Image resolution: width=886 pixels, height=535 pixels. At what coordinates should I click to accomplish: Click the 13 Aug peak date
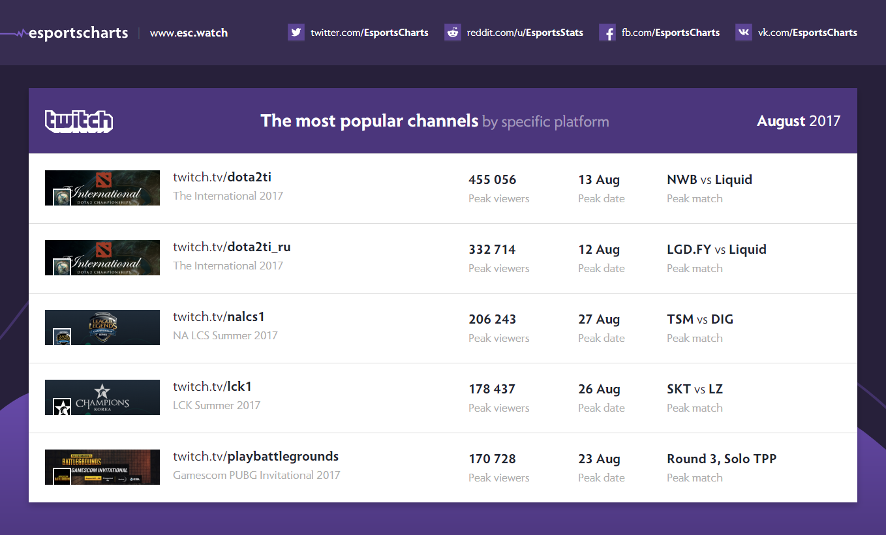tap(599, 180)
